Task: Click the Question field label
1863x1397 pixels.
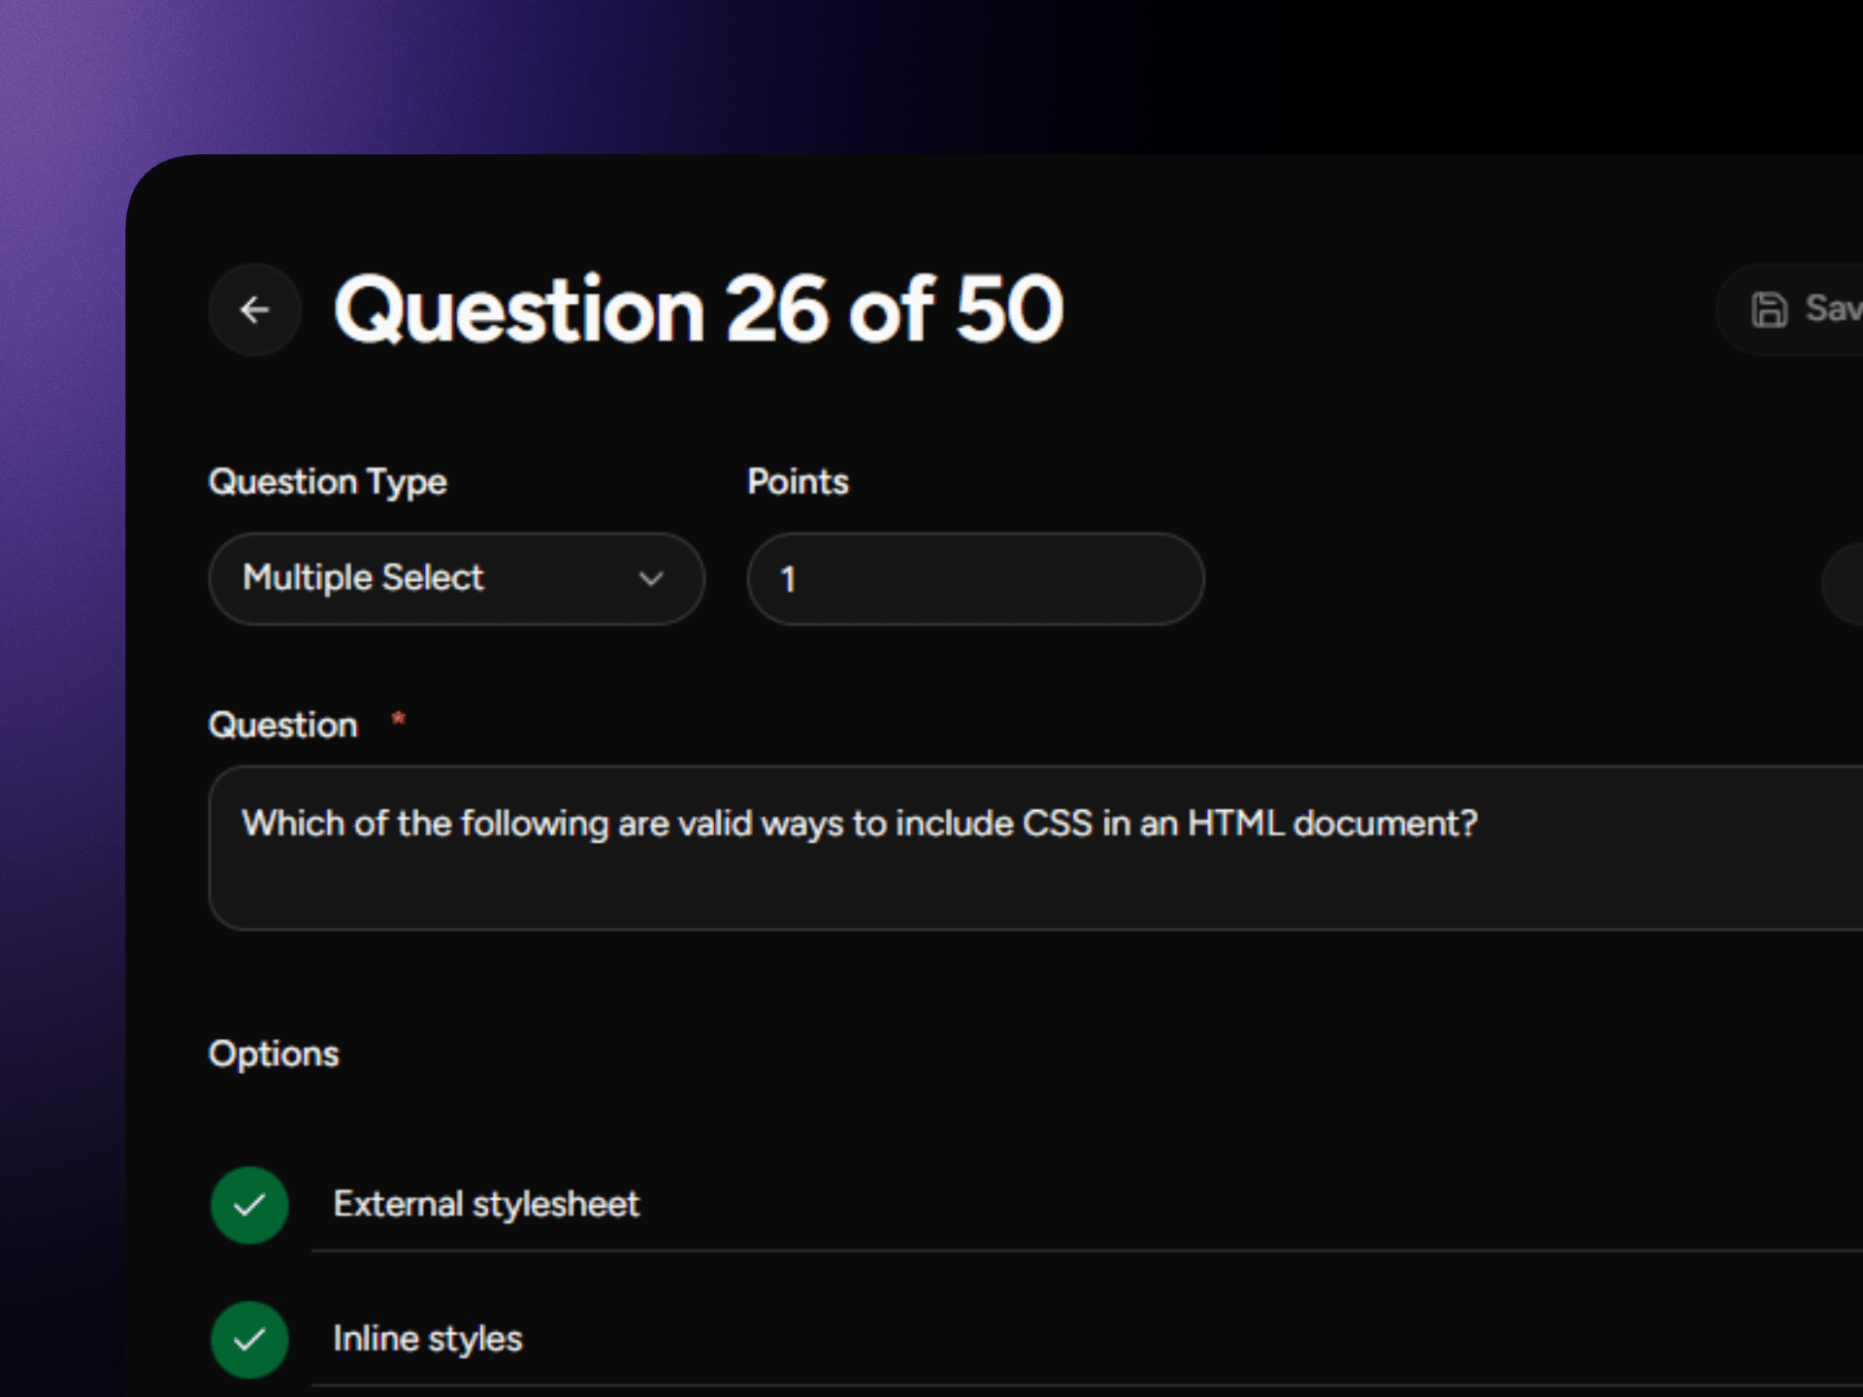Action: 283,725
